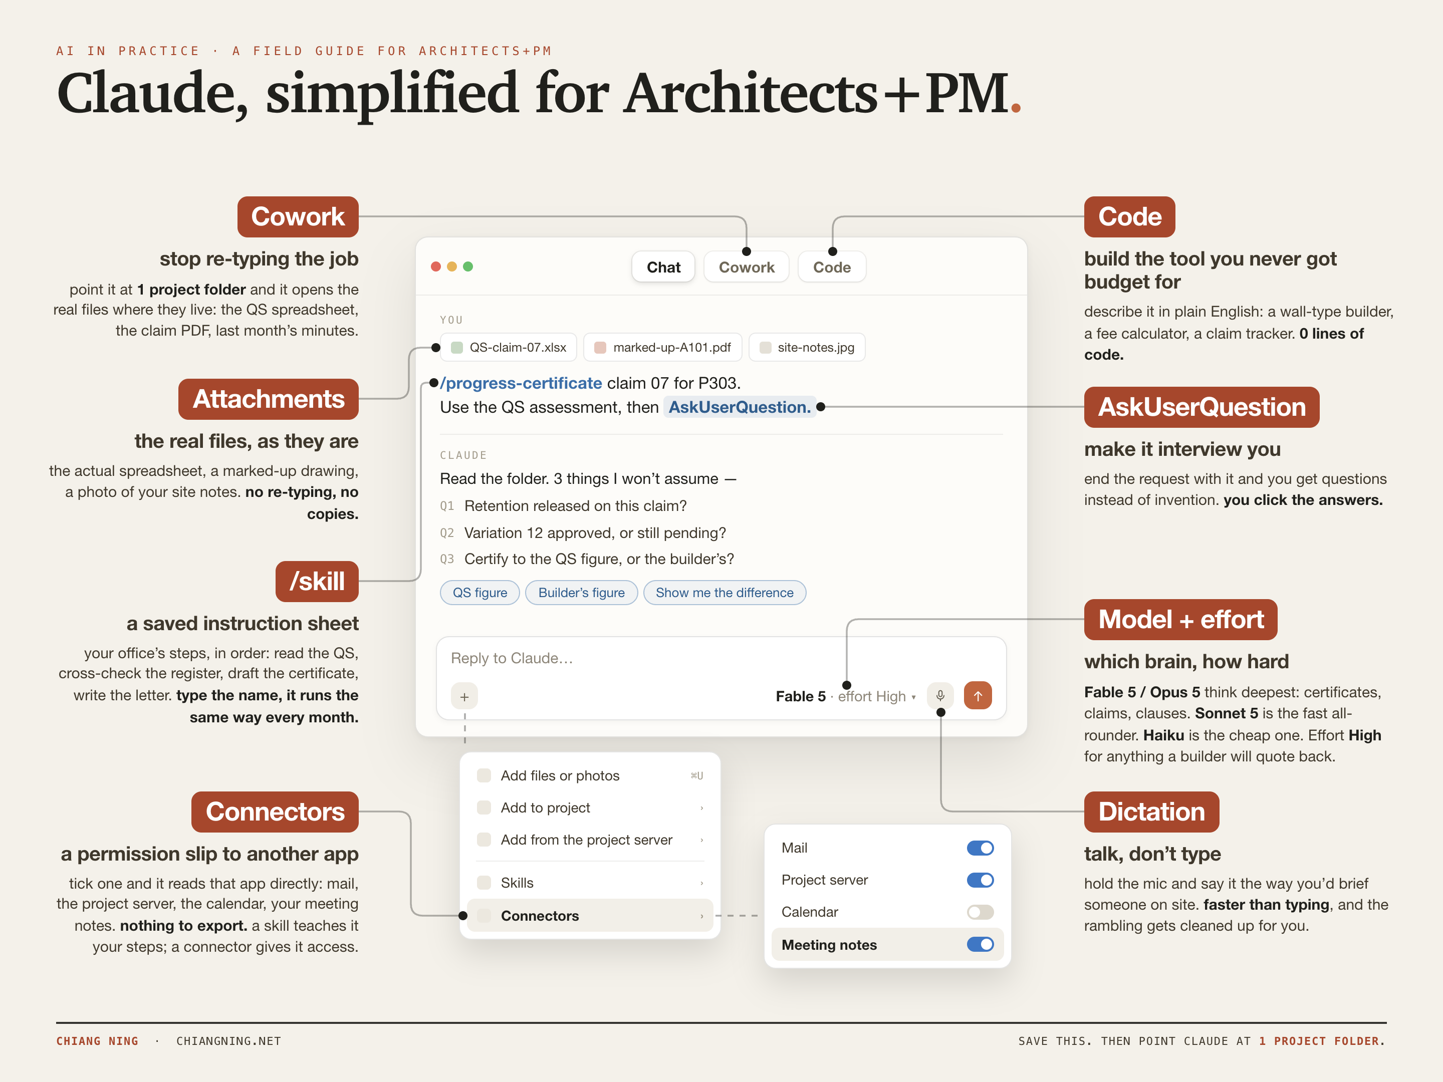Enable the Calendar connector toggle
This screenshot has height=1082, width=1443.
[x=980, y=912]
